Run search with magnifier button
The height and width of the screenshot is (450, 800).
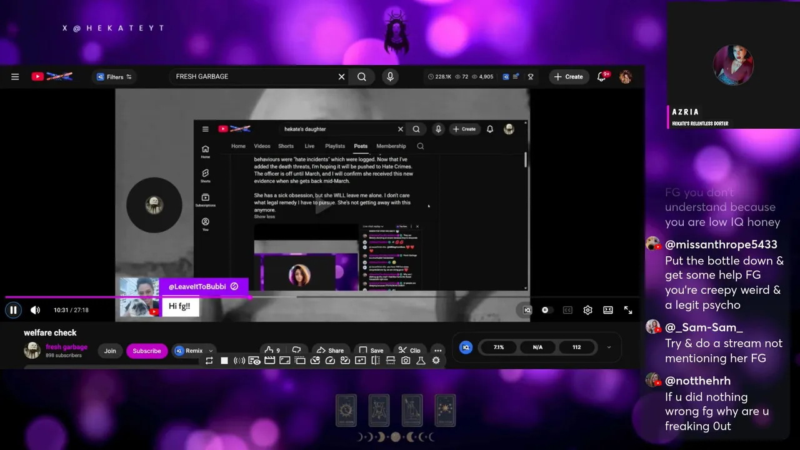click(x=362, y=77)
